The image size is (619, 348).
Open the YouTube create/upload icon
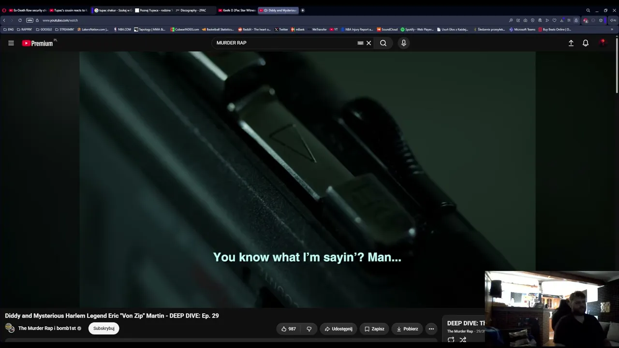pyautogui.click(x=571, y=43)
